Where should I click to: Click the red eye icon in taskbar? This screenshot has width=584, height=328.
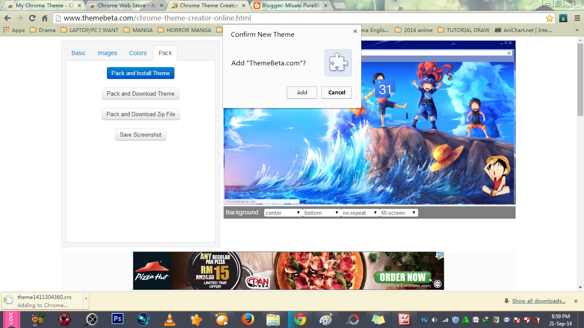click(x=65, y=319)
